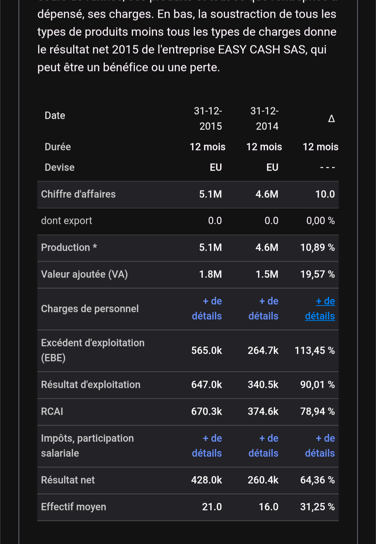Click the Résultat net 428.0k value
This screenshot has height=544, width=376.
coord(206,480)
